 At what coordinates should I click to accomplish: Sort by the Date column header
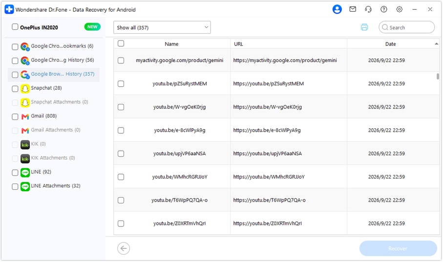[x=390, y=44]
